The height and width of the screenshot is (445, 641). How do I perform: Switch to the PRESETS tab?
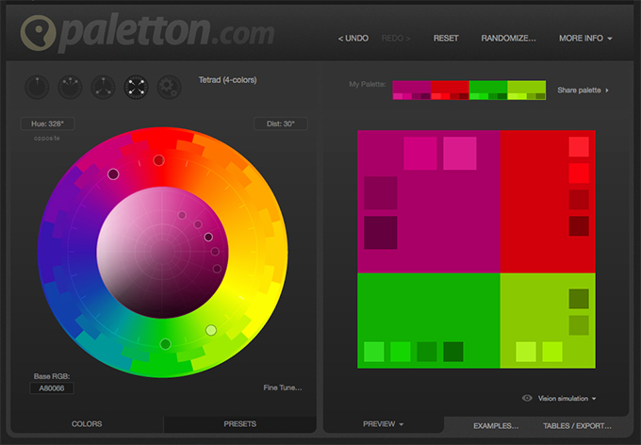tap(240, 424)
